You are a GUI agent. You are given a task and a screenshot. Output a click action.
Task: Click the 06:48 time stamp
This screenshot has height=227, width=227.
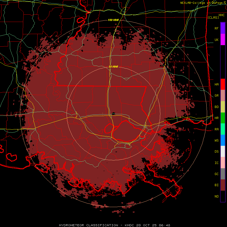pyautogui.click(x=164, y=225)
